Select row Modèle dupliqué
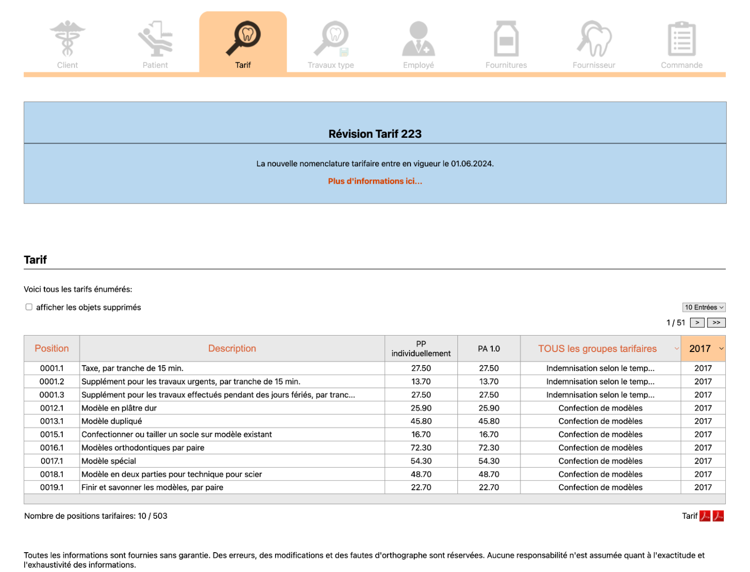Viewport: 750px width, 572px height. [375, 421]
